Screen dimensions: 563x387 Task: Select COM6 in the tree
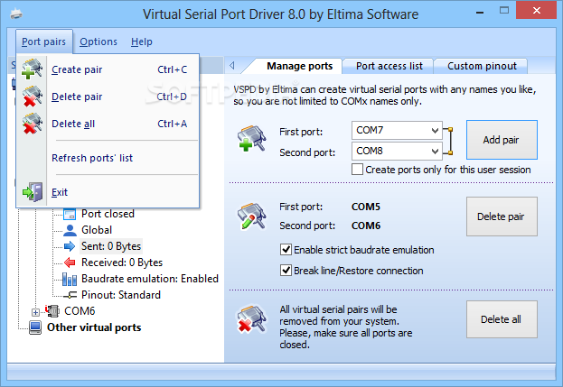click(x=80, y=311)
